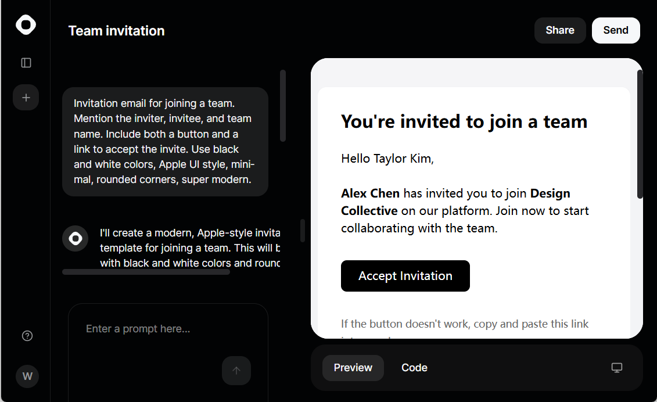Switch to the Code tab
The width and height of the screenshot is (657, 402).
[x=414, y=368]
